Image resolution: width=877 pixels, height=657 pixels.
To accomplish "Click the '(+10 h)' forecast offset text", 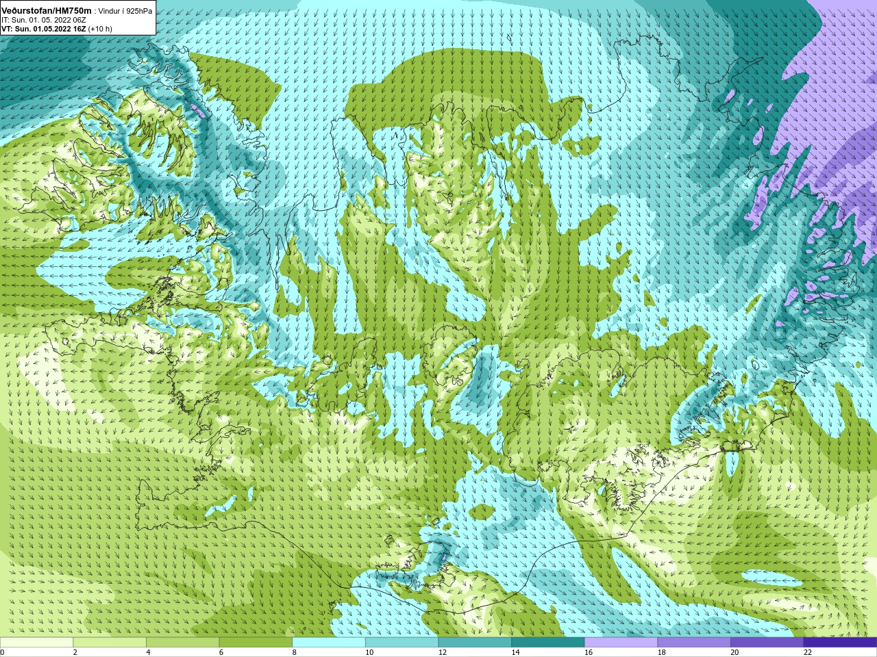I will 100,29.
